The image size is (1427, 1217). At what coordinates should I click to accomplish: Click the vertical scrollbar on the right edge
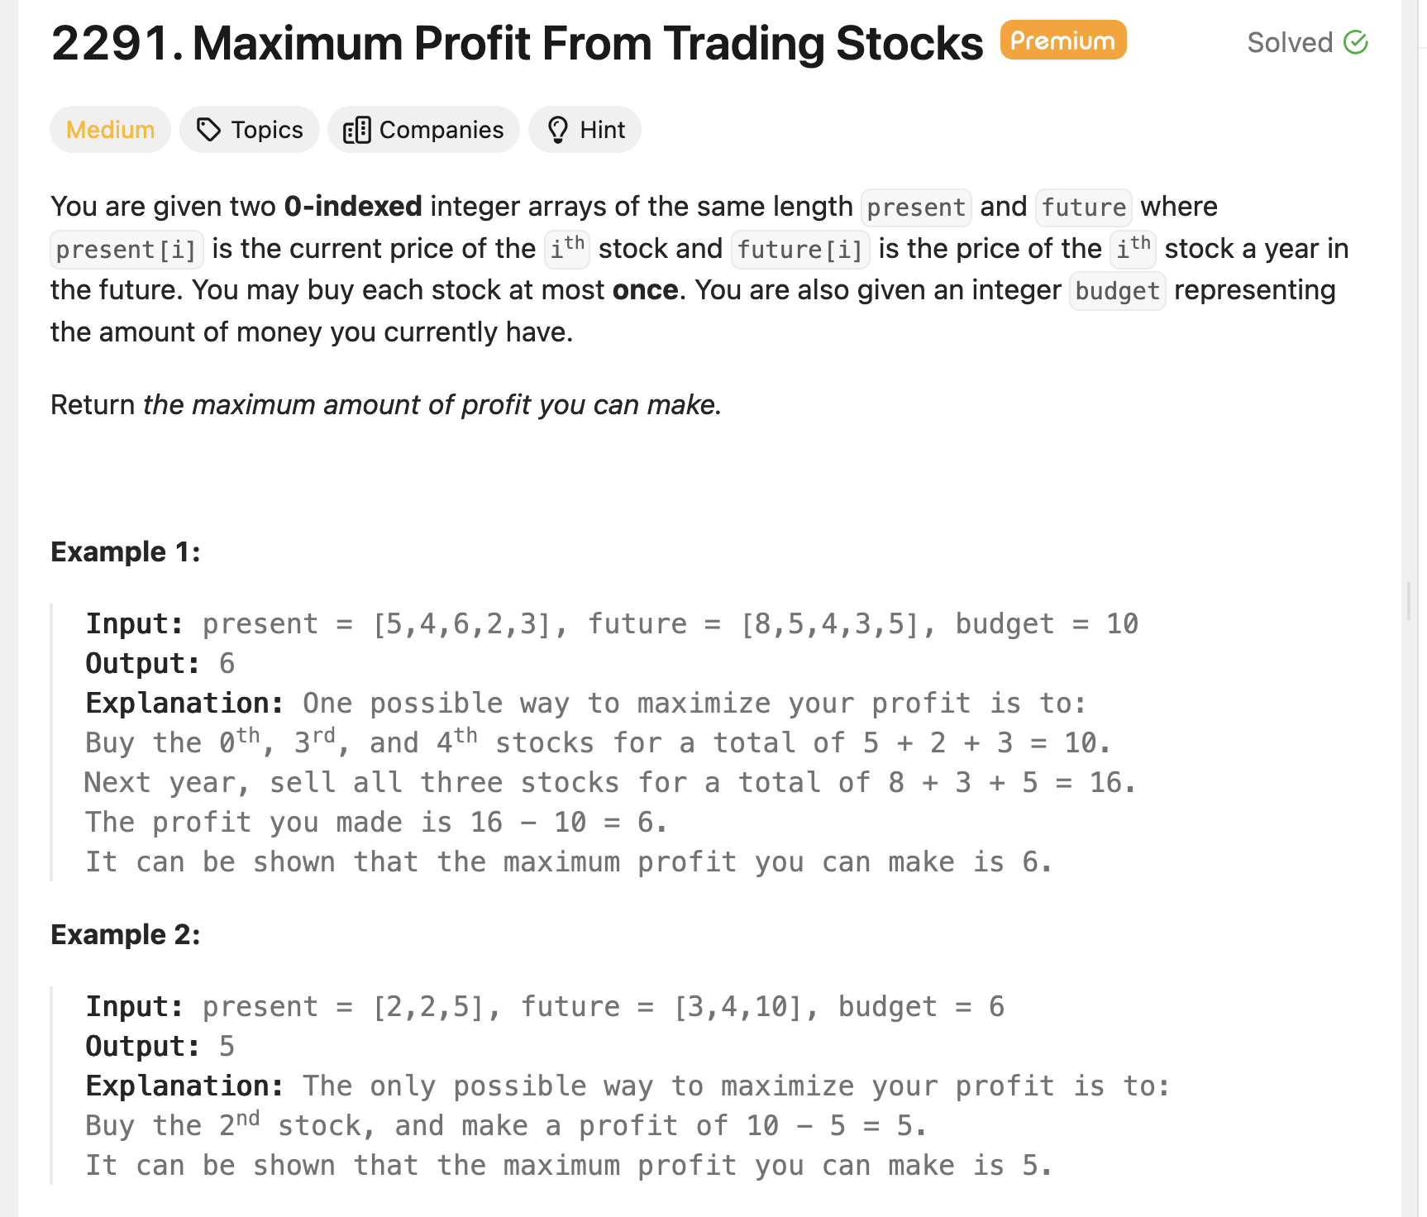tap(1409, 601)
